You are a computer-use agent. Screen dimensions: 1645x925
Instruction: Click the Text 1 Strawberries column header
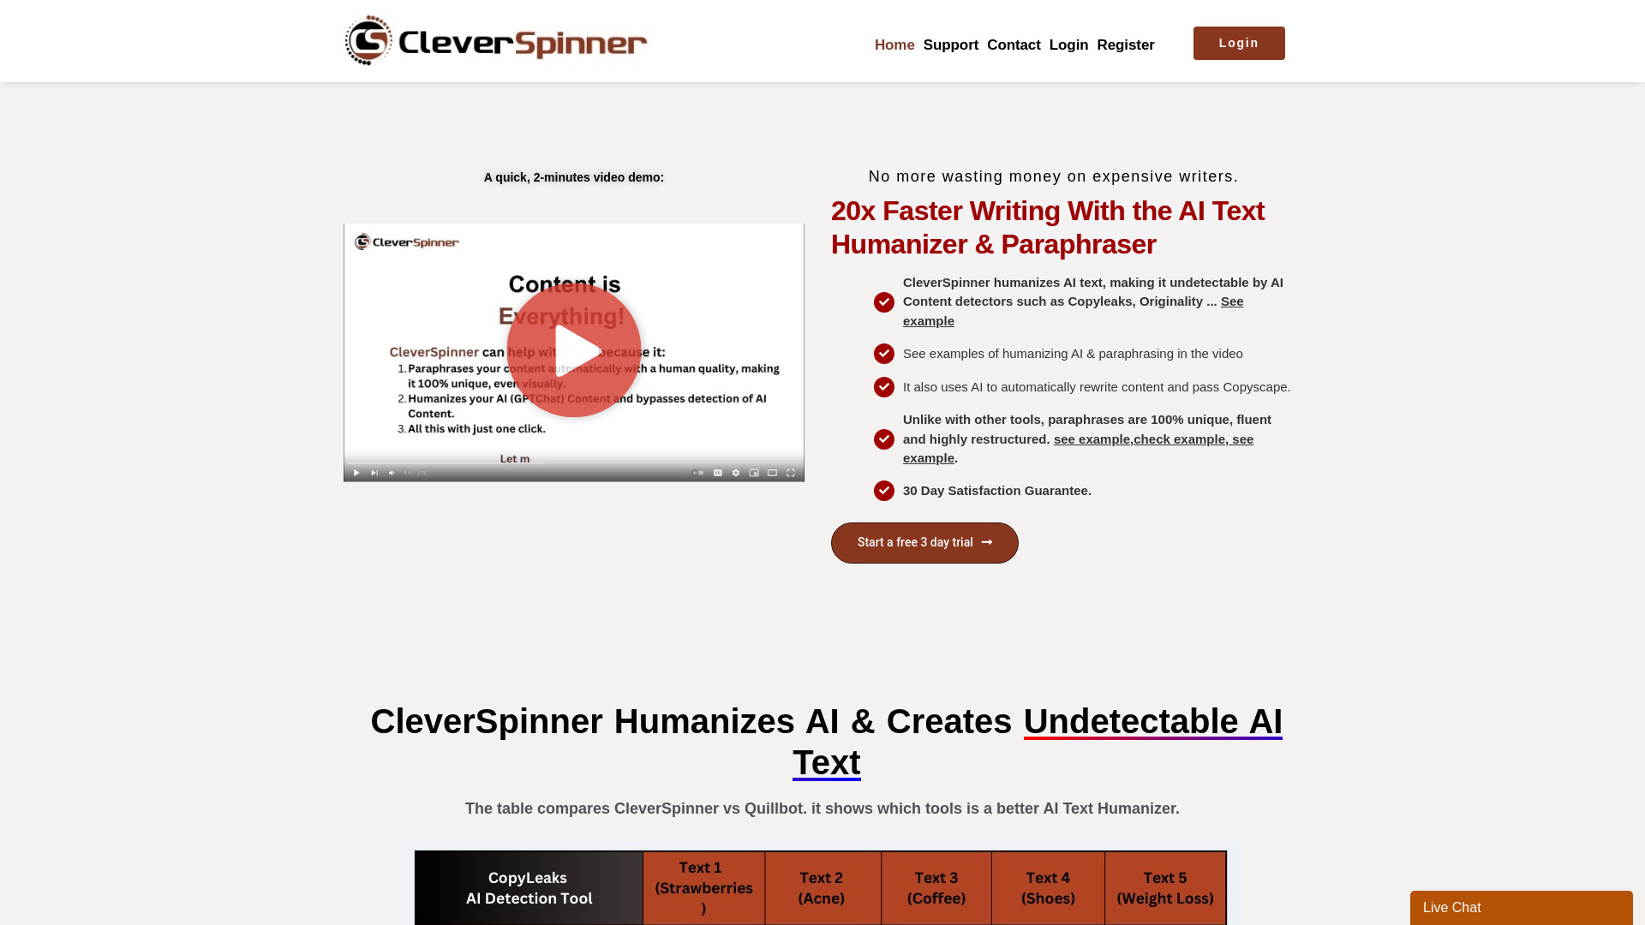(703, 887)
